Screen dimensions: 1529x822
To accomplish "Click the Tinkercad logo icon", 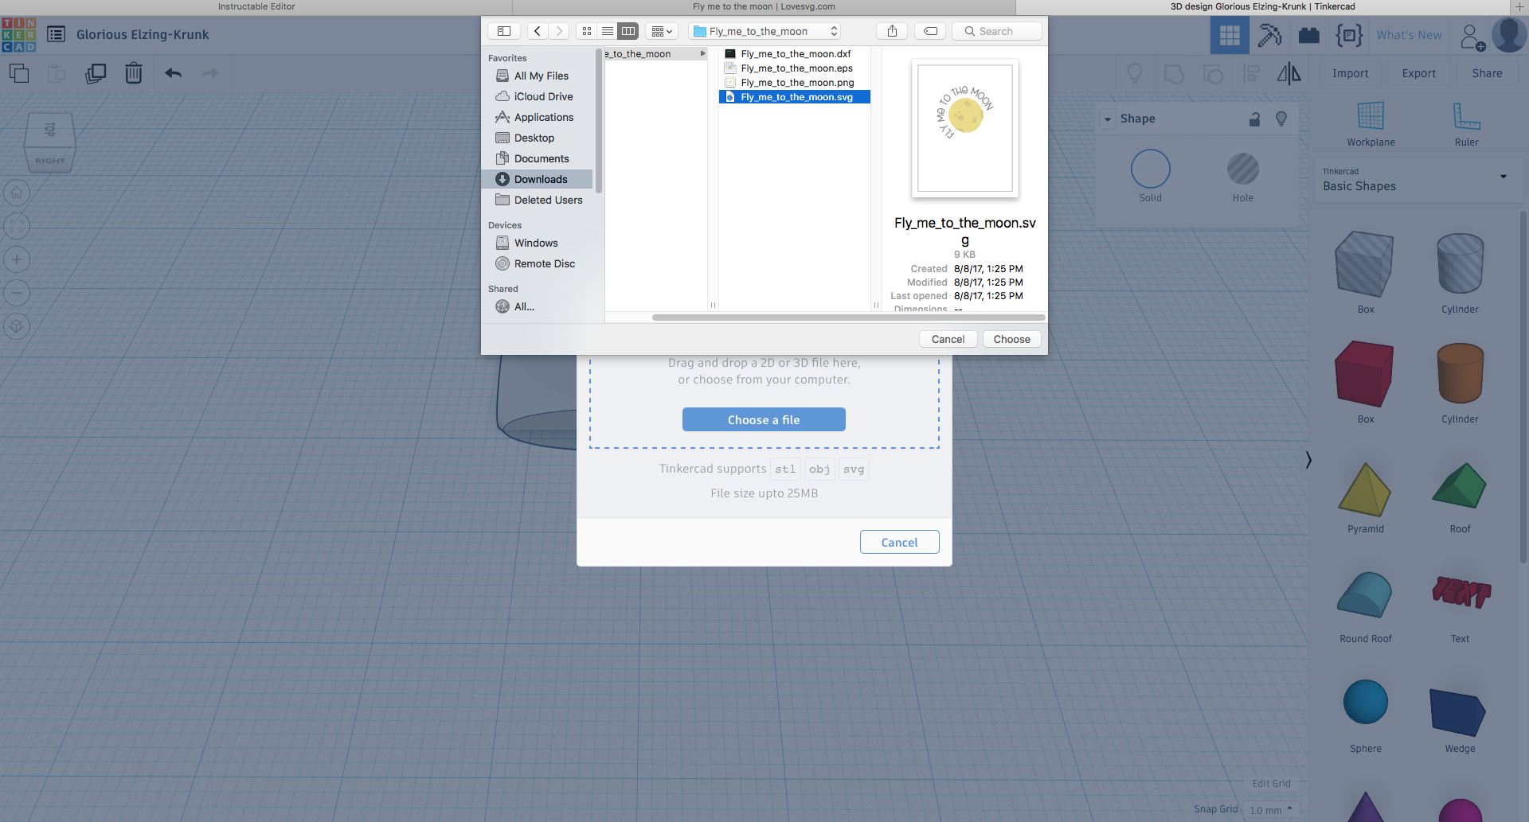I will tap(19, 35).
